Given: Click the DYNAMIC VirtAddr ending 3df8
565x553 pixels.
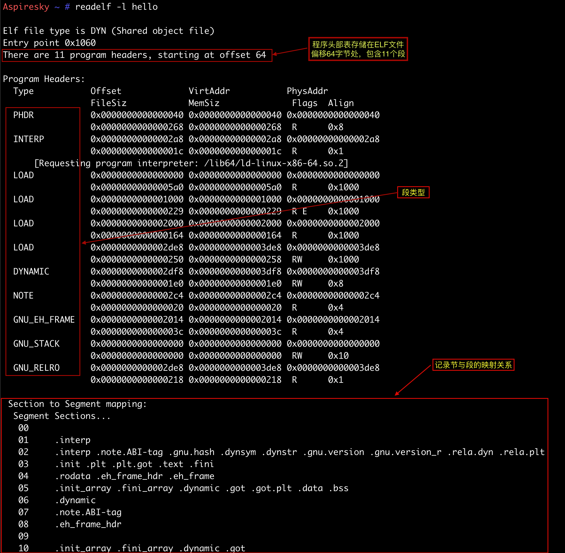Looking at the screenshot, I should pos(235,271).
